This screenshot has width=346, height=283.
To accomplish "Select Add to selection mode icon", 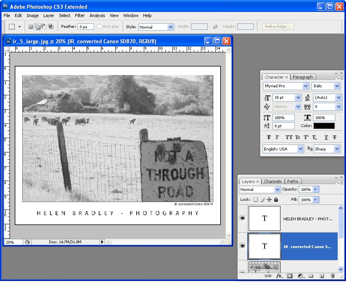I will pyautogui.click(x=37, y=27).
